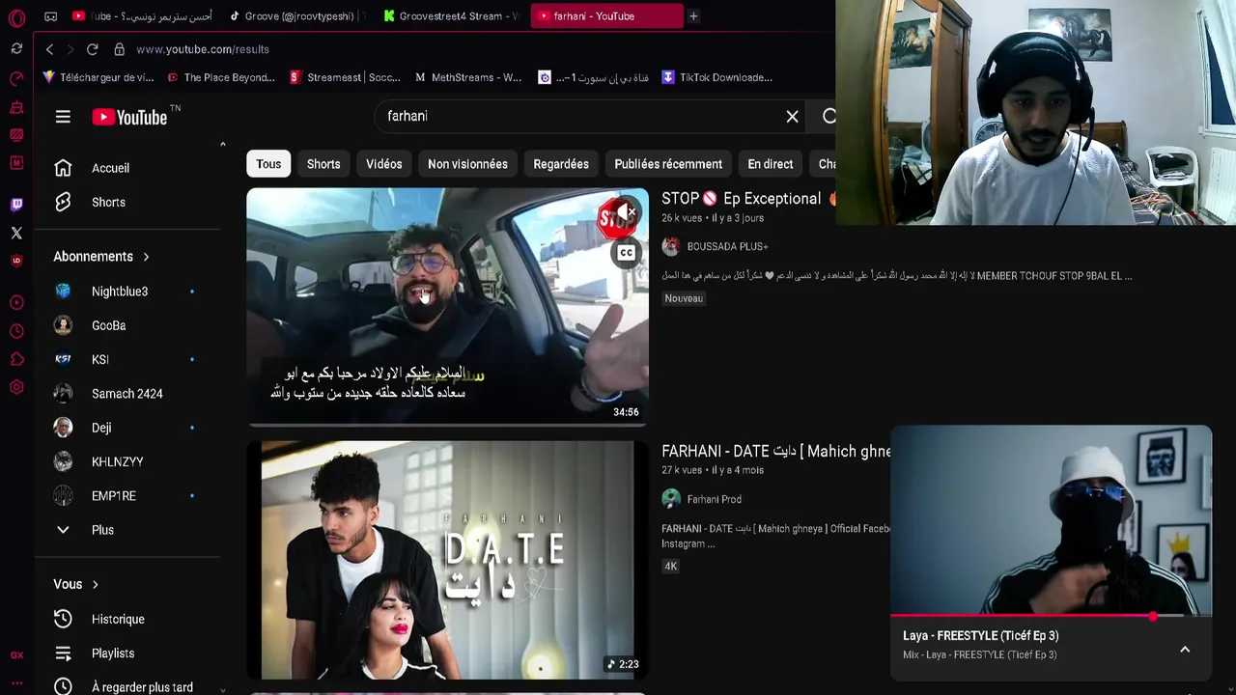Select the farhani - YouTube tab

click(x=606, y=16)
